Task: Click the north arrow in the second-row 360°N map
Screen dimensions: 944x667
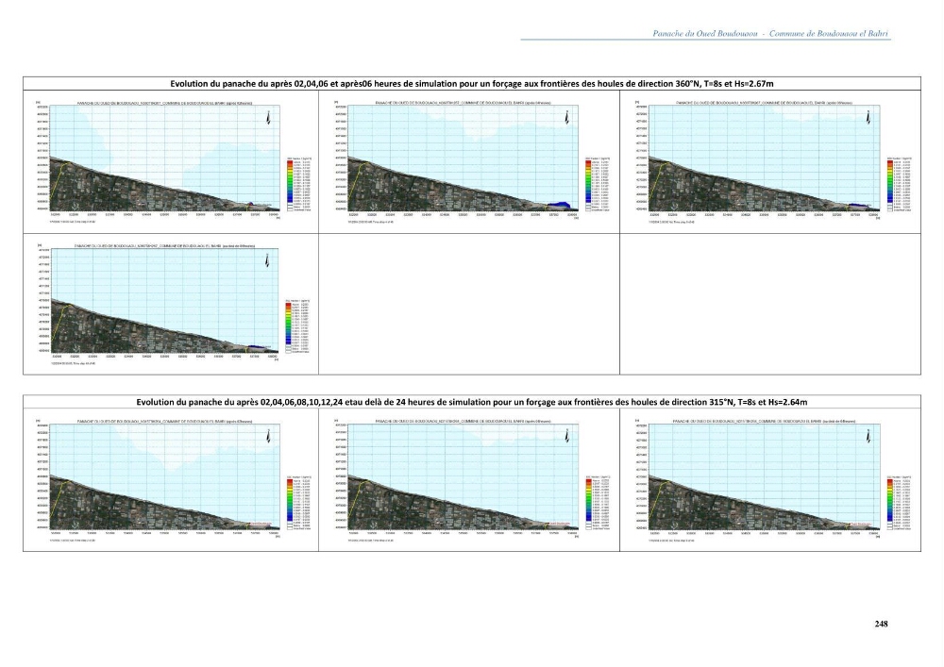Action: (267, 260)
